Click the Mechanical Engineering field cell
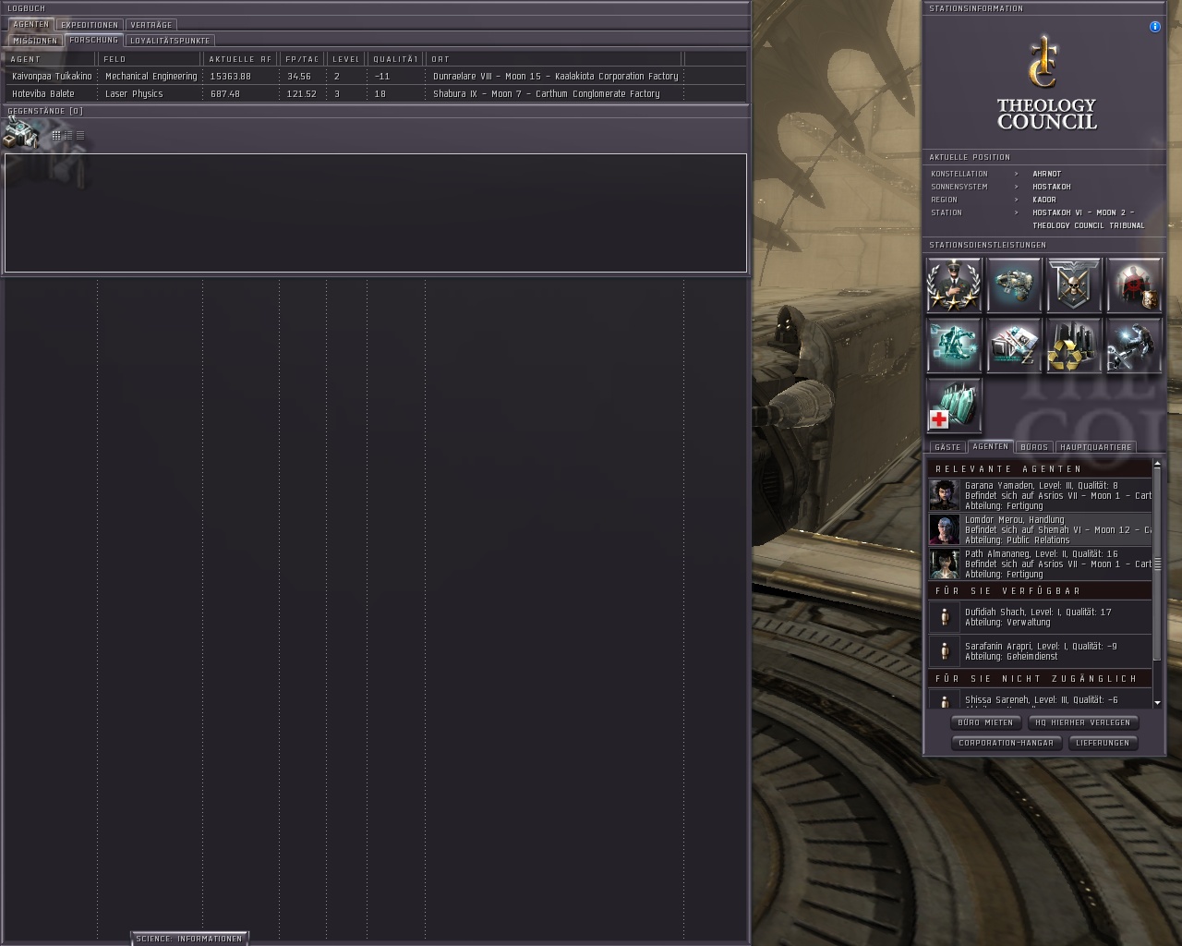Viewport: 1182px width, 946px height. [x=151, y=77]
